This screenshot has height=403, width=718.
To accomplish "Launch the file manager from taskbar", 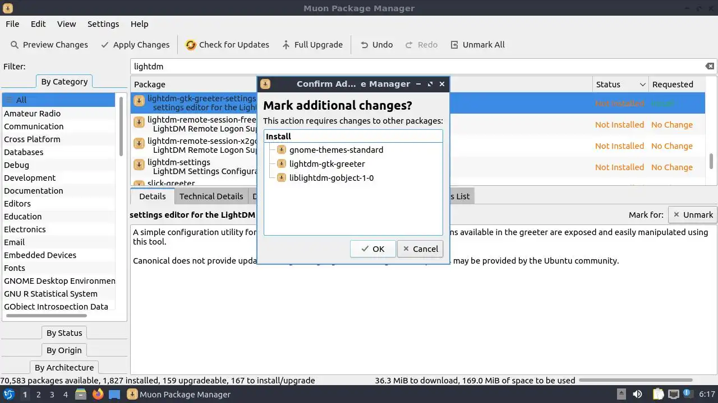I will point(81,395).
